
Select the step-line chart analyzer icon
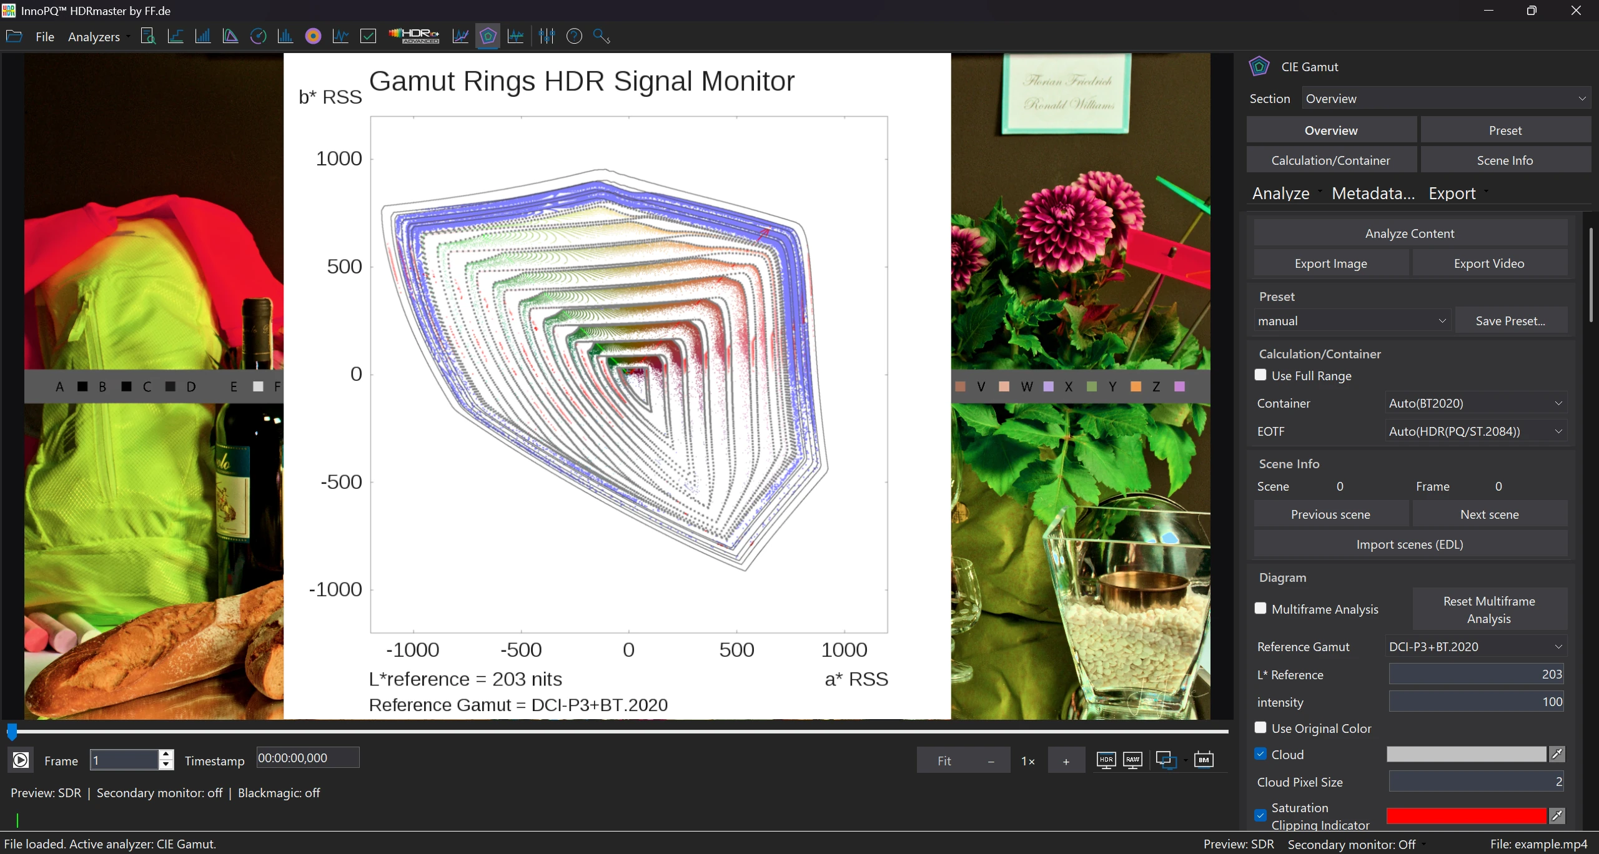point(176,36)
